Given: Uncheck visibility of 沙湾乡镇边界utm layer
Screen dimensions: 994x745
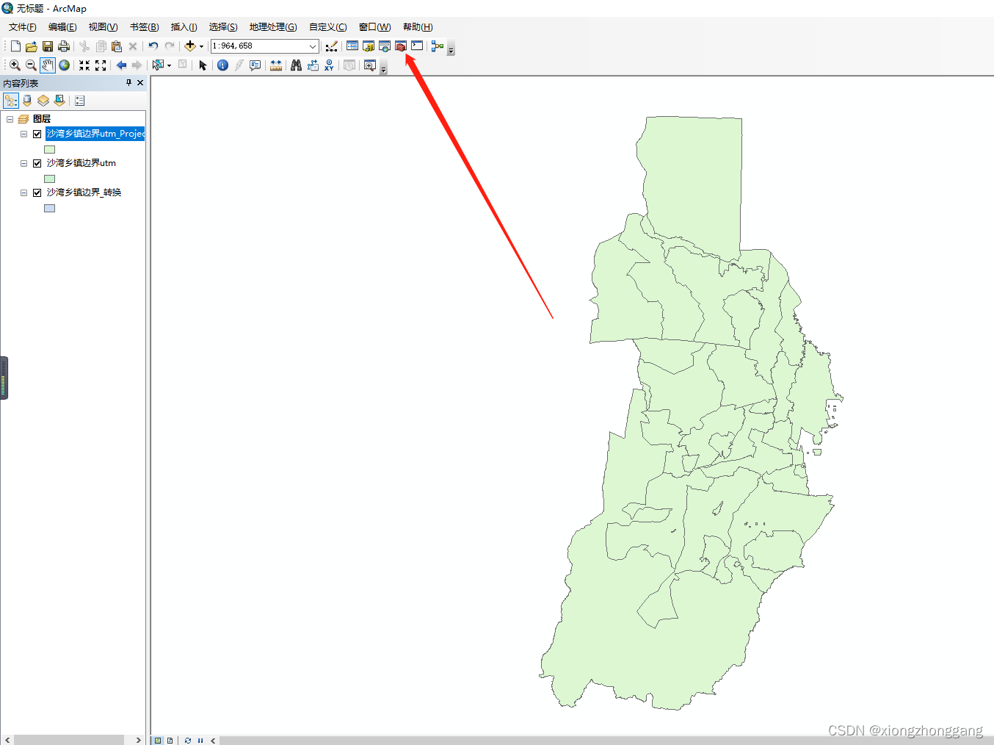Looking at the screenshot, I should coord(37,163).
